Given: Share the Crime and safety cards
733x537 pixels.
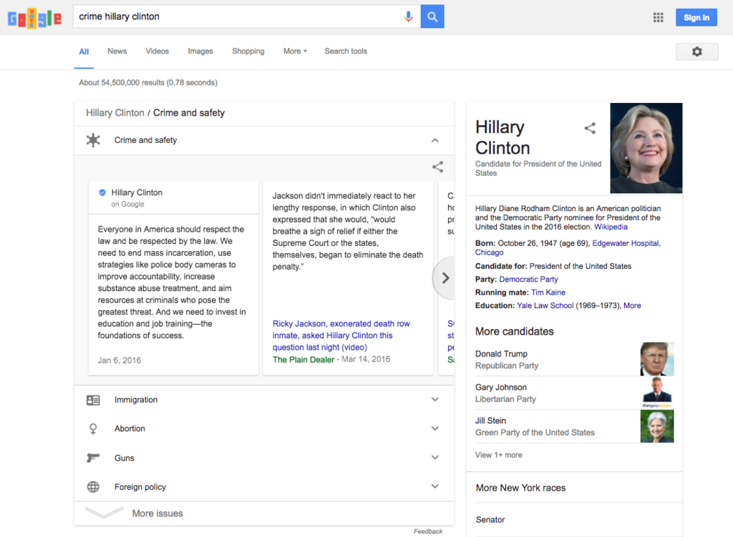Looking at the screenshot, I should pyautogui.click(x=437, y=167).
